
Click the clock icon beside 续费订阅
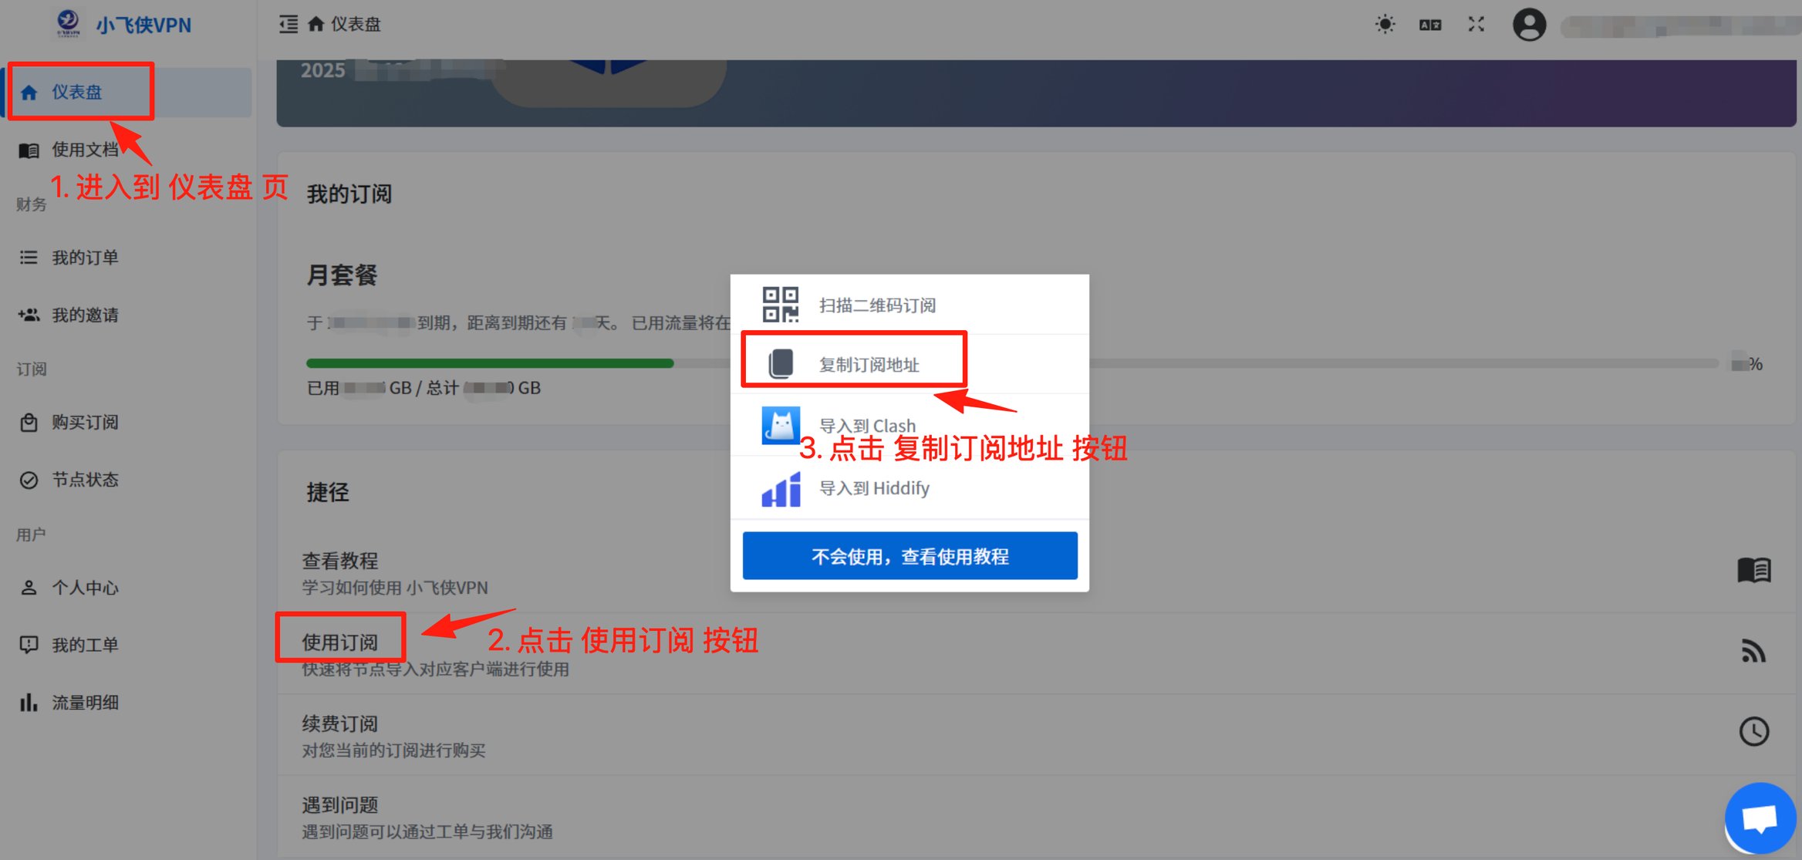1753,731
